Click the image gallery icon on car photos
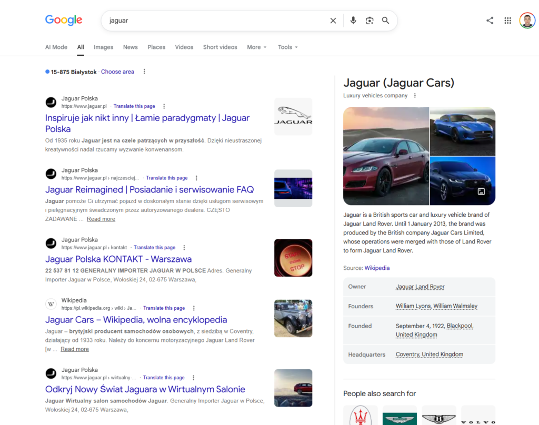 [481, 191]
